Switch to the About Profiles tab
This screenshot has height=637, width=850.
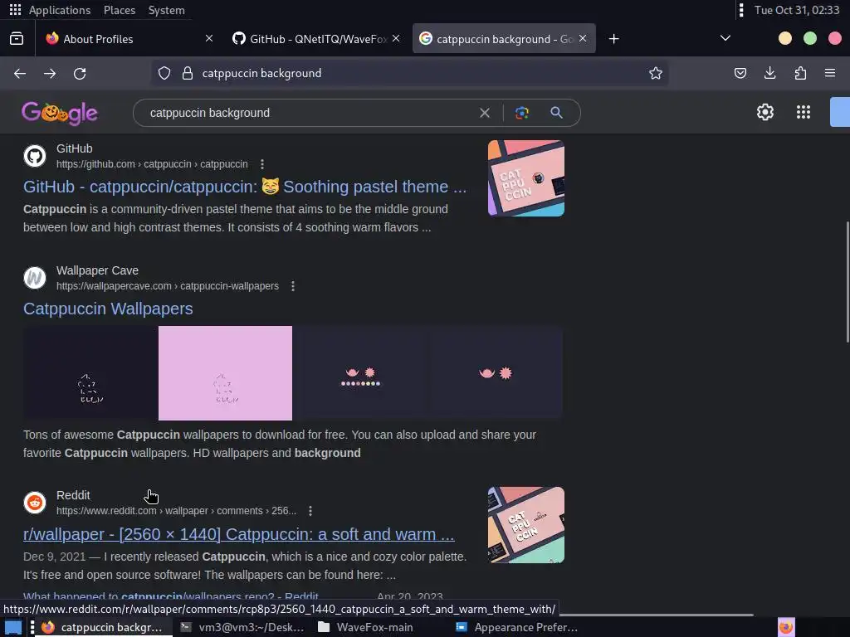point(119,38)
